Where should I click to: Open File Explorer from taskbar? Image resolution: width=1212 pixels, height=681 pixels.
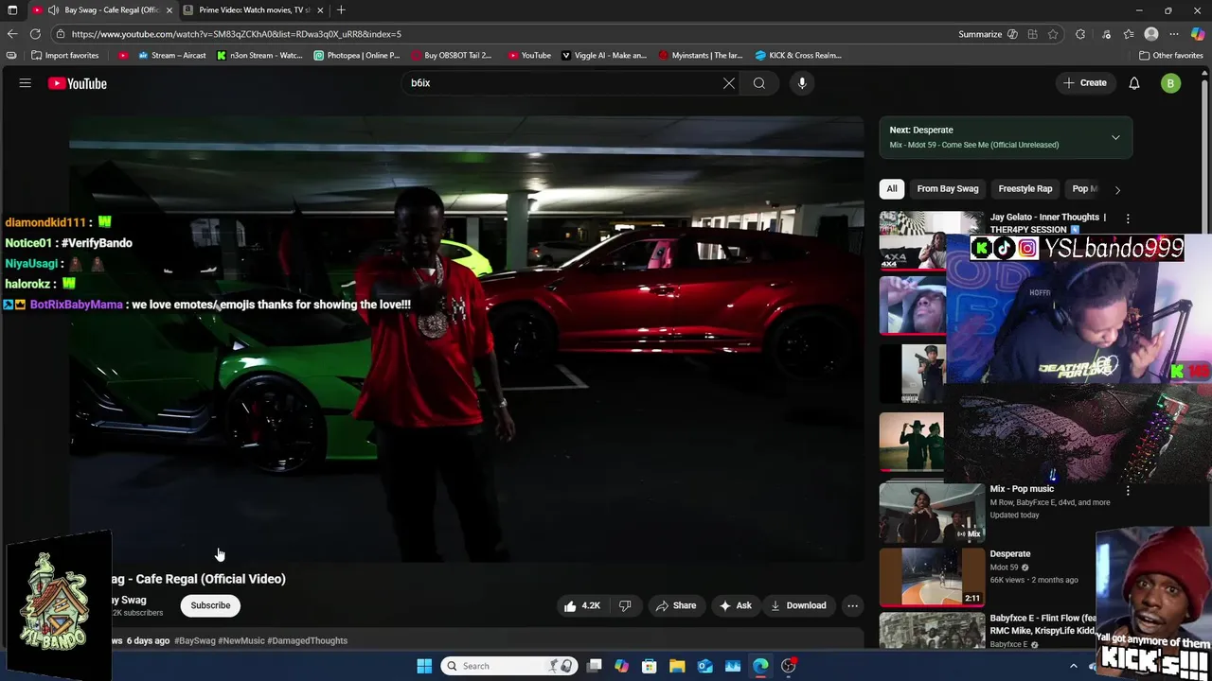click(677, 666)
